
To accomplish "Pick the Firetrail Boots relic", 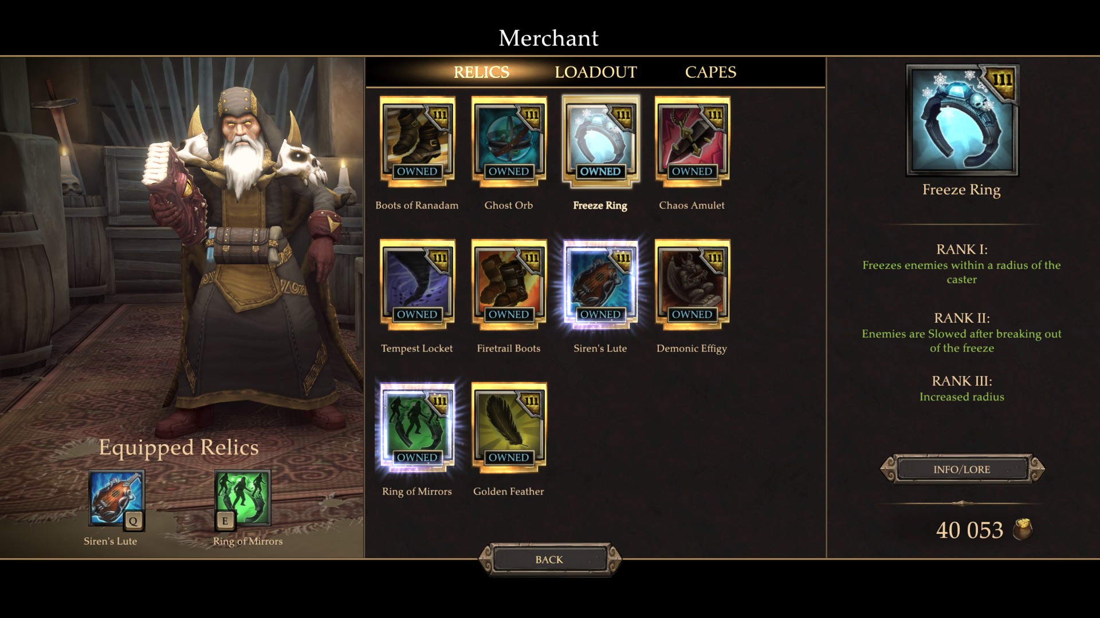I will [x=509, y=284].
